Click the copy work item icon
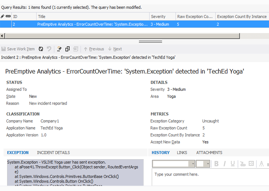Screen dimensions: 269x191 point(67,49)
